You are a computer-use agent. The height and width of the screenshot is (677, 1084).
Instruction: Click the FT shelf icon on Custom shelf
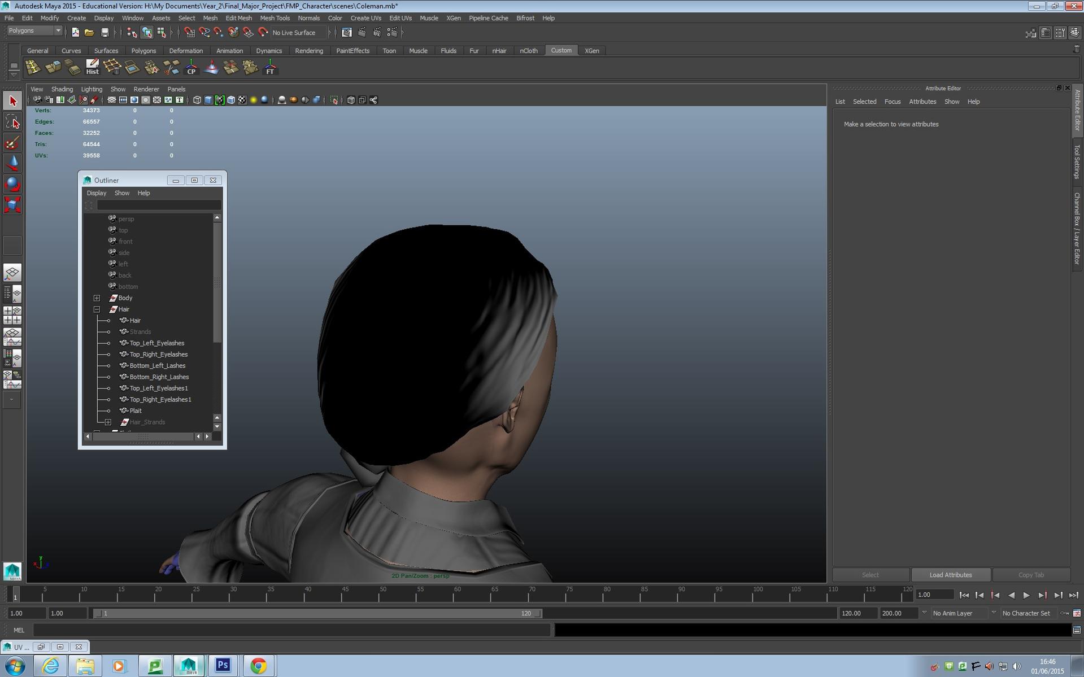click(270, 67)
